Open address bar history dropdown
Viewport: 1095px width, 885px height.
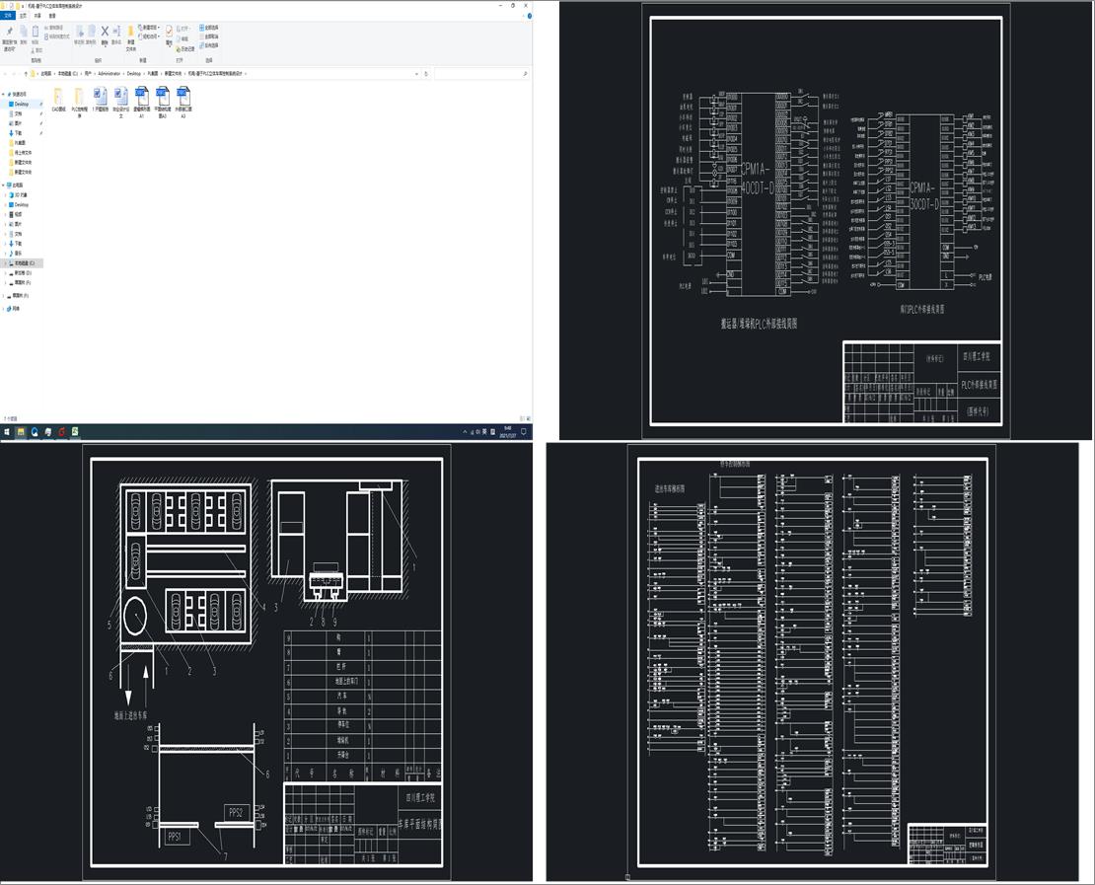[x=417, y=73]
